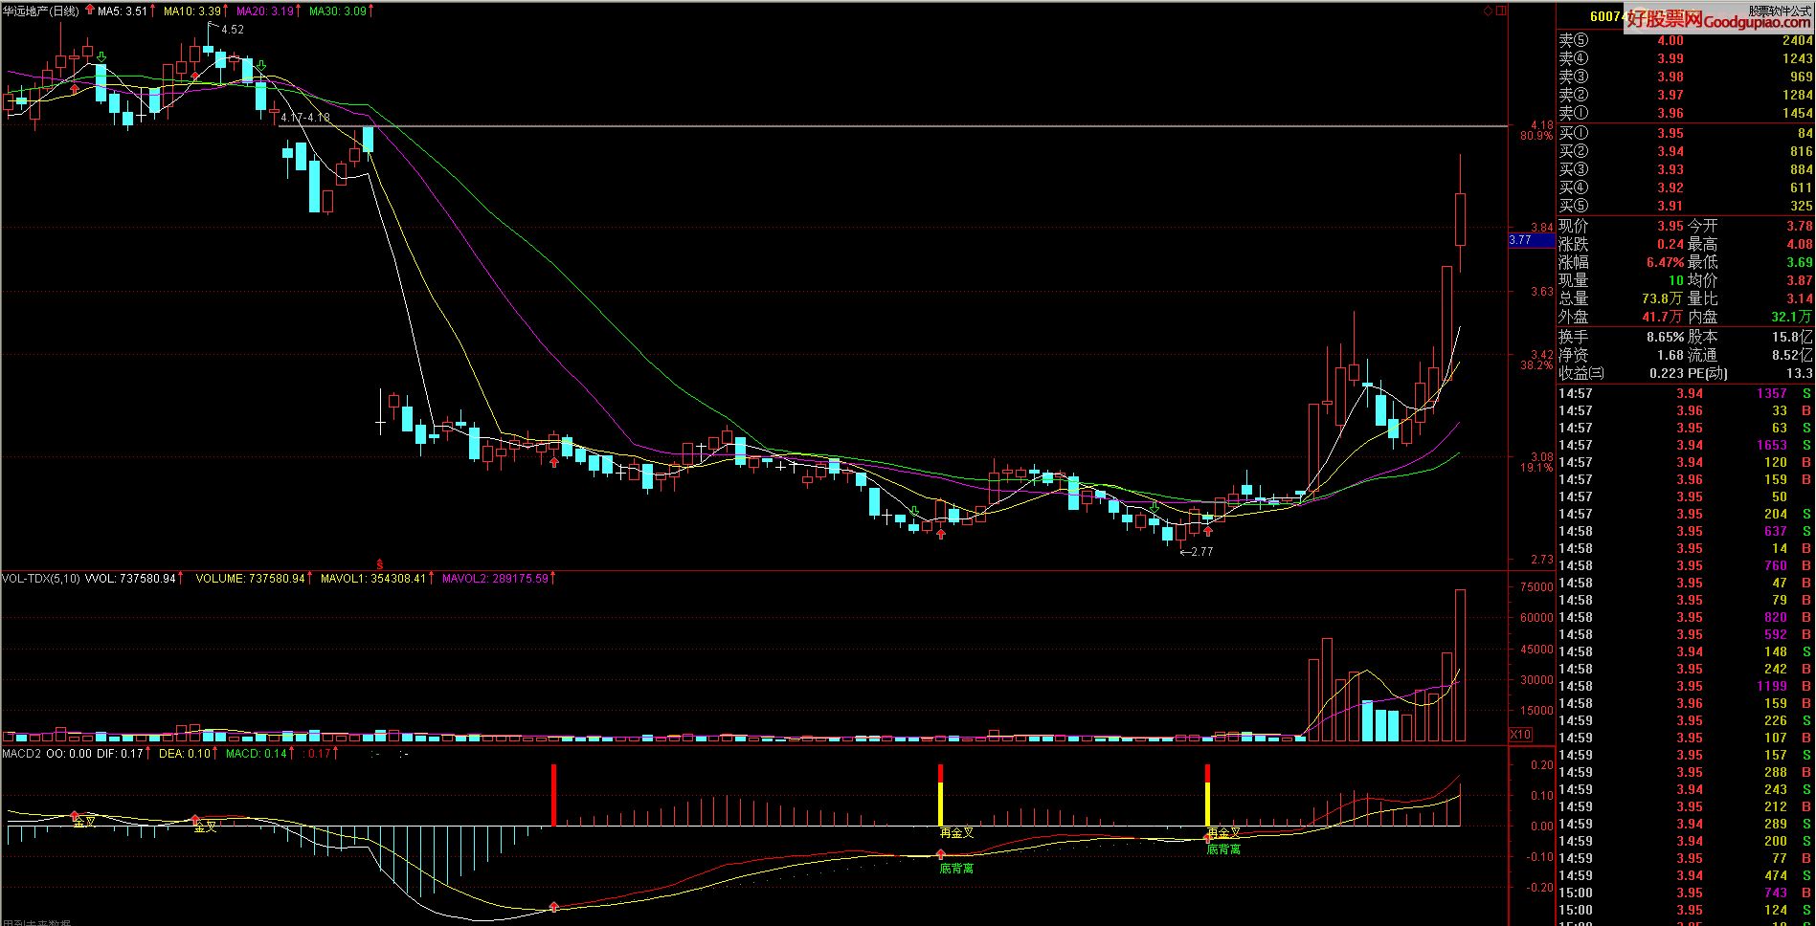This screenshot has width=1816, height=926.
Task: Click the tick row with volume 1357
Action: [x=1685, y=393]
